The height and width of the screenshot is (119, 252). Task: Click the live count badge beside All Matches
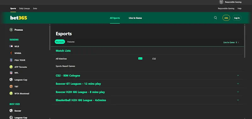coord(140,59)
